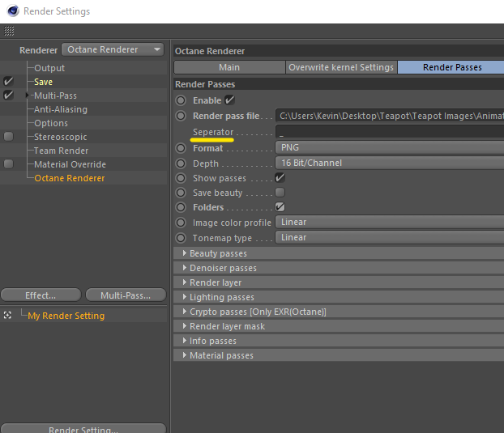This screenshot has height=433, width=504.
Task: Click the render setting icon beside My Render Setting
Action: 8,315
